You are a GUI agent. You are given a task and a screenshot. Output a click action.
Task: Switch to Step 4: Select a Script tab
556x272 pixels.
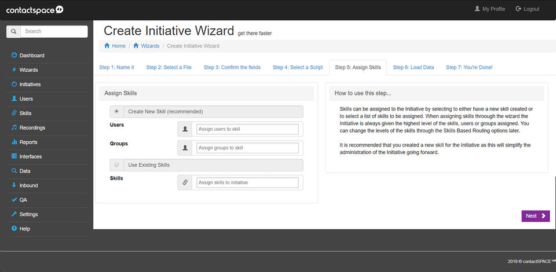pos(298,68)
